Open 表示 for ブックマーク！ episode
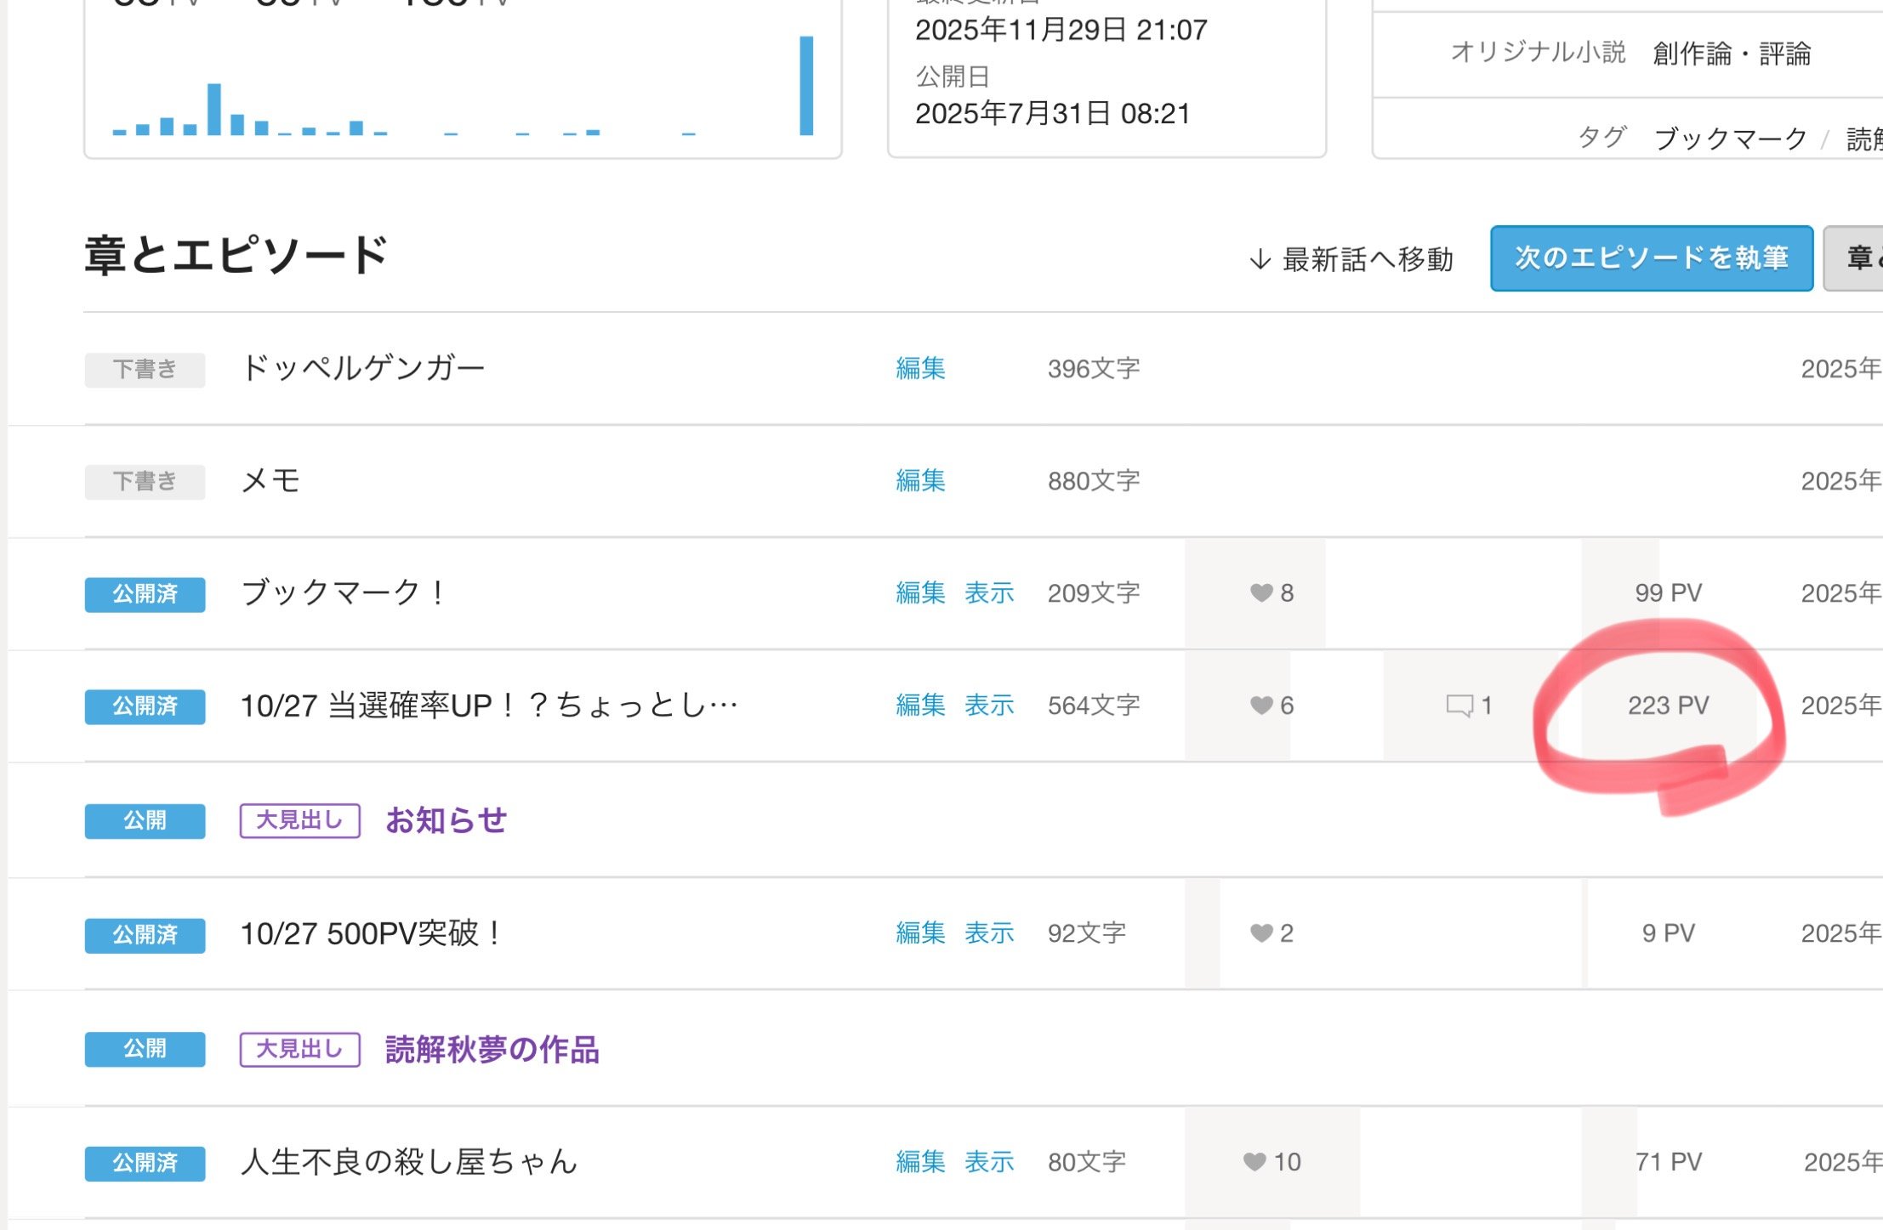Viewport: 1883px width, 1230px height. tap(989, 593)
